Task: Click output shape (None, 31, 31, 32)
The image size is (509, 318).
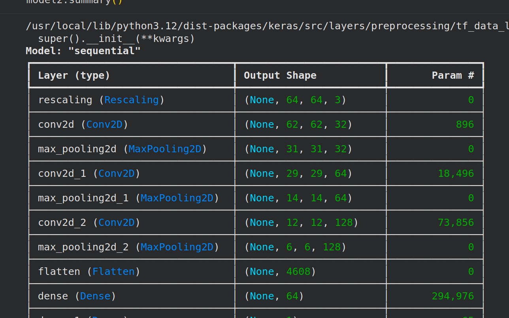Action: 298,149
